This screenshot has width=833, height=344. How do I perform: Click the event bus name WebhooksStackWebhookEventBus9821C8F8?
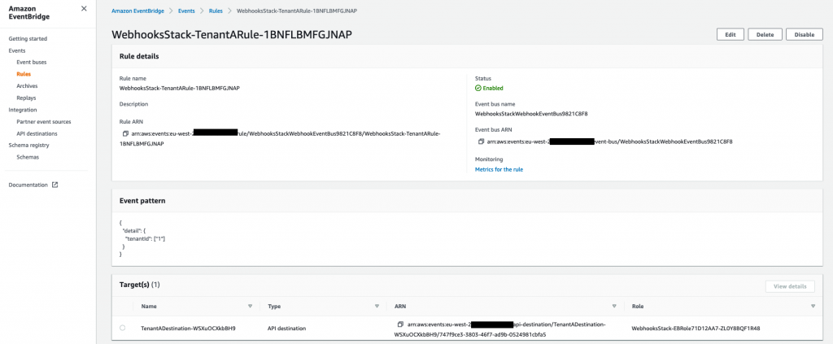[x=532, y=114]
